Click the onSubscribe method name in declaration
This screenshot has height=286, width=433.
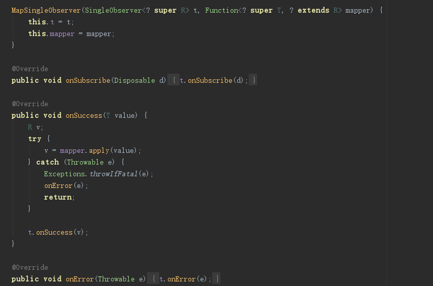[88, 80]
